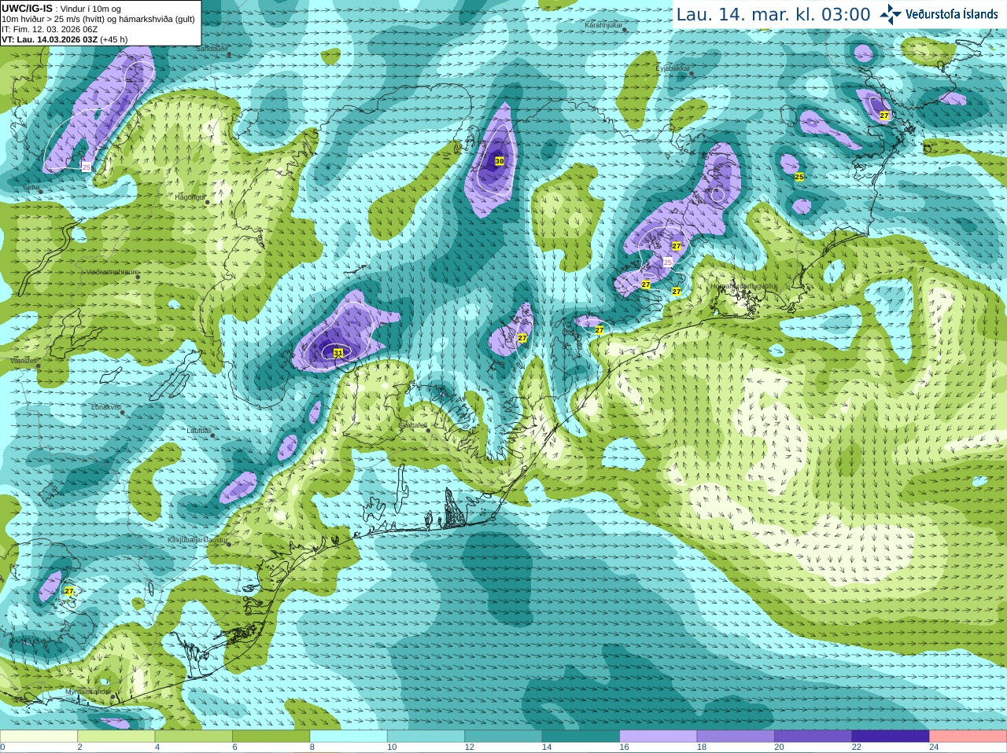Click the IT: Fim. 12. 03. 2026 06Z line

(50, 29)
